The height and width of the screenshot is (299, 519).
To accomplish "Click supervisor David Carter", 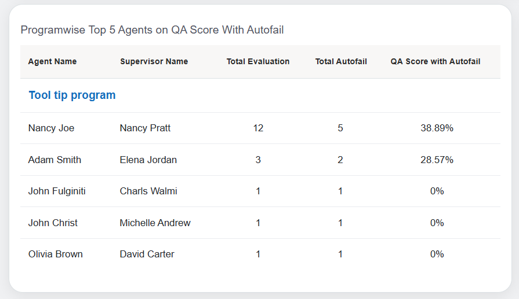I will tap(147, 254).
